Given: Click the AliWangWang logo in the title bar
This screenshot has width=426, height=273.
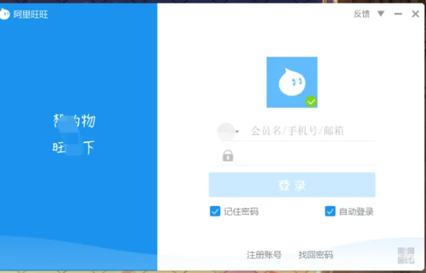Looking at the screenshot, I should point(5,14).
